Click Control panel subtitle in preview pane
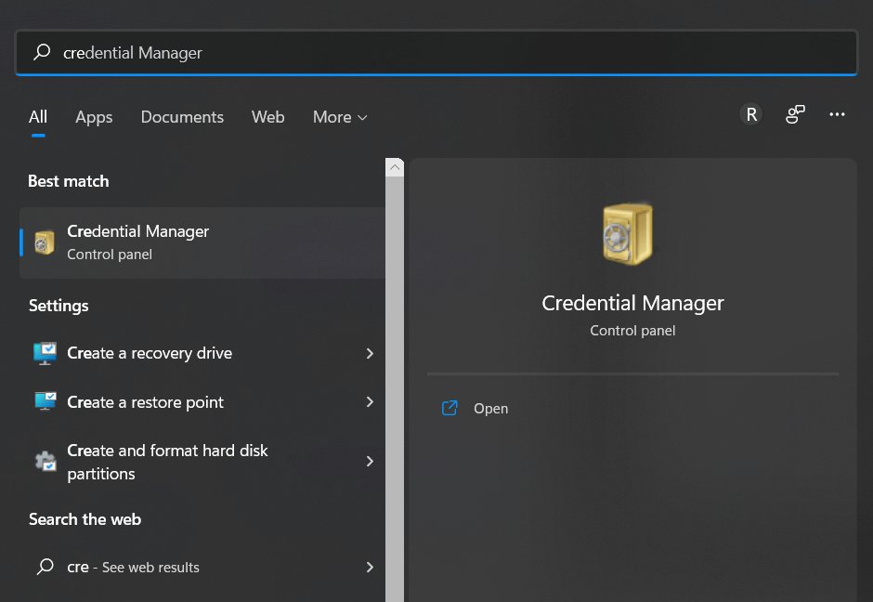This screenshot has width=873, height=602. (x=632, y=331)
